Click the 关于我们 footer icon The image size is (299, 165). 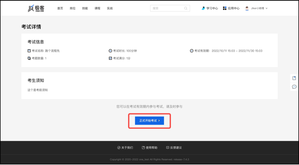tap(119, 148)
